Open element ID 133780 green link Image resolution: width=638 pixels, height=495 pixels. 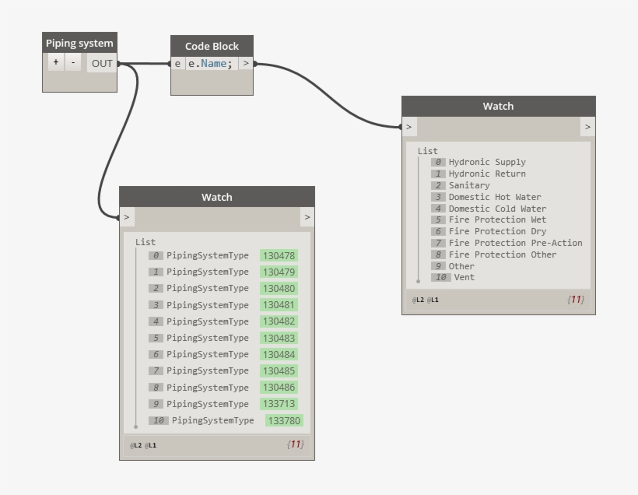pyautogui.click(x=284, y=420)
